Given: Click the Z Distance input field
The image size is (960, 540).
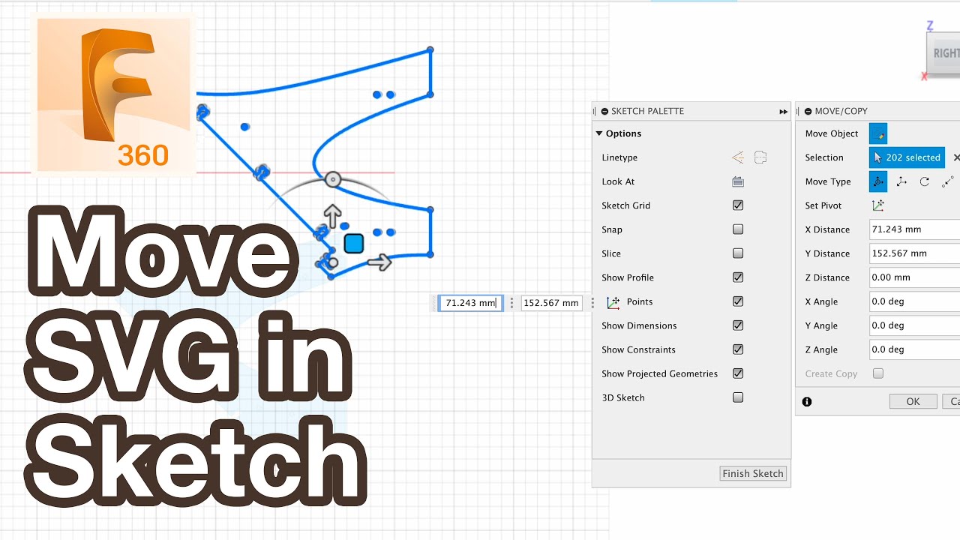Looking at the screenshot, I should (914, 277).
